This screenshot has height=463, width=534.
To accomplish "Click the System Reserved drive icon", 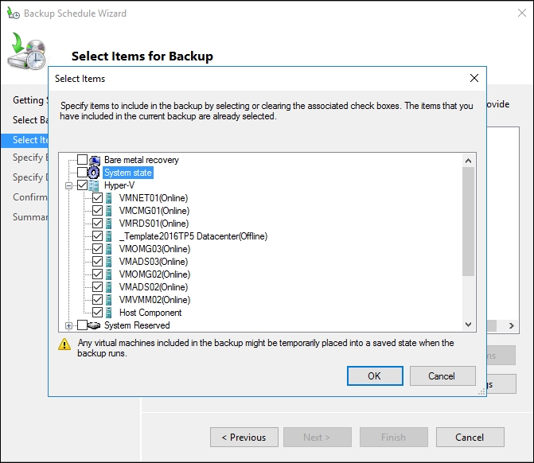I will pos(95,325).
